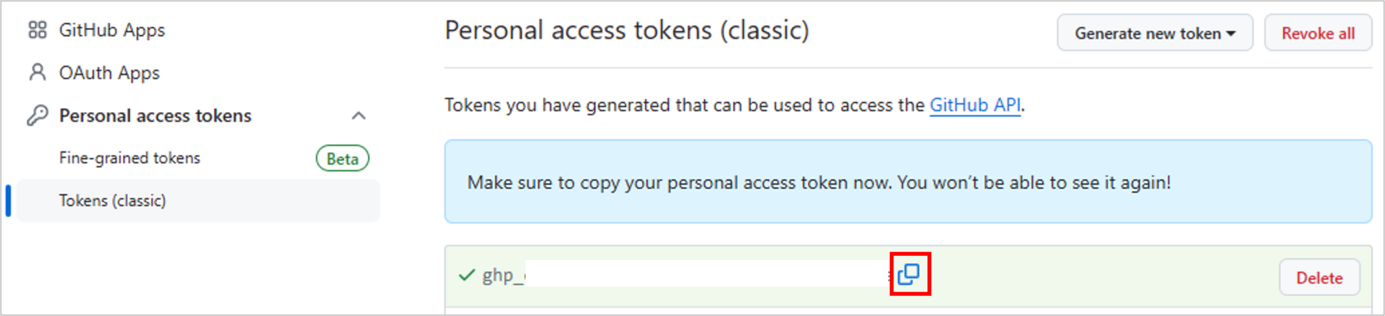1385x316 pixels.
Task: Collapse the Personal access tokens section chevron
Action: pos(358,116)
